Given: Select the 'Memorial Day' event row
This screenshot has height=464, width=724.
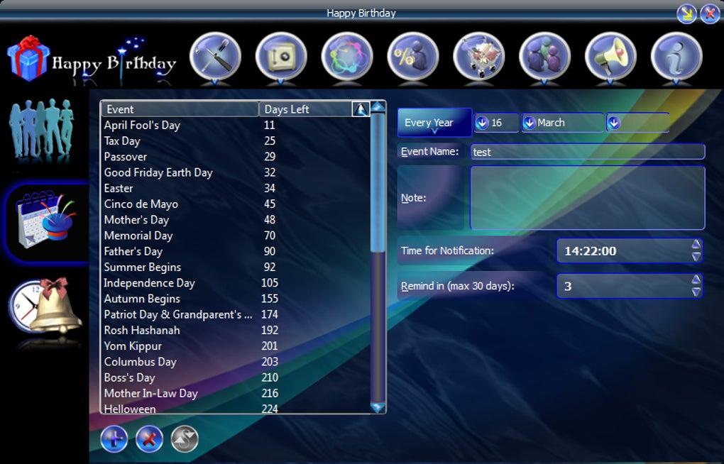Looking at the screenshot, I should click(236, 236).
